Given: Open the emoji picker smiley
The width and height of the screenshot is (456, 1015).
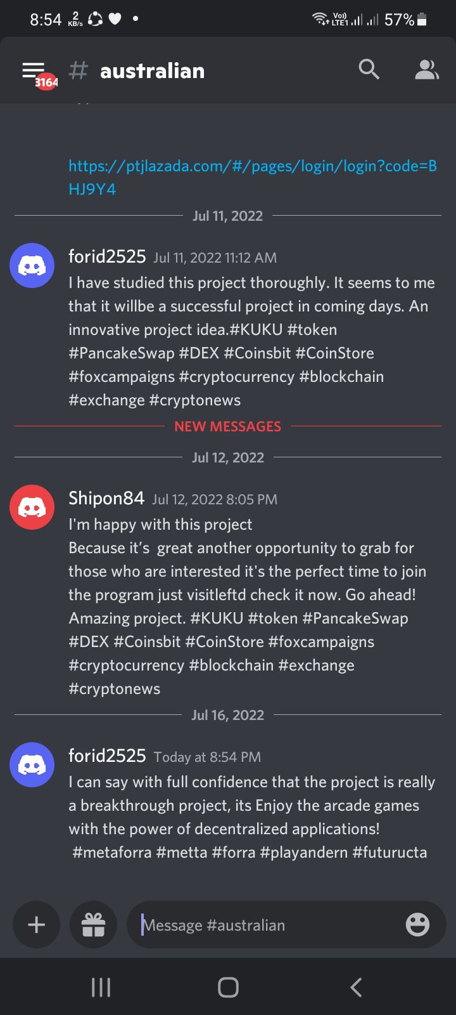Looking at the screenshot, I should [x=417, y=925].
